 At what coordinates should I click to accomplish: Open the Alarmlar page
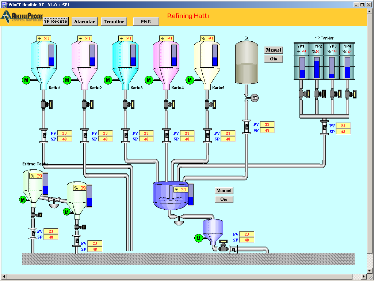(85, 22)
